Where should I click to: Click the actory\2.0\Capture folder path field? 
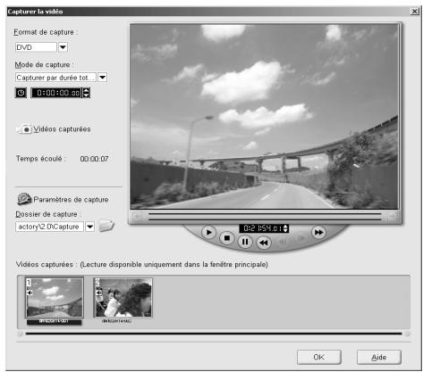[x=49, y=227]
